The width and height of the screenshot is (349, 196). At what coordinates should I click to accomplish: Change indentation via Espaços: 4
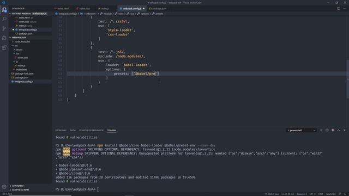[302, 194]
